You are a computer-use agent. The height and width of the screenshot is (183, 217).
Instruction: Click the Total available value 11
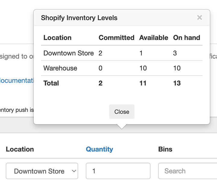143,83
